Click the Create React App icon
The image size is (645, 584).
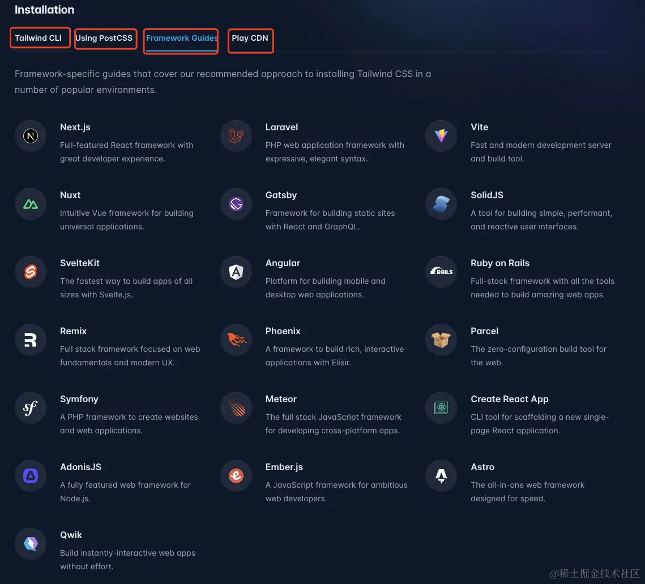(x=441, y=408)
